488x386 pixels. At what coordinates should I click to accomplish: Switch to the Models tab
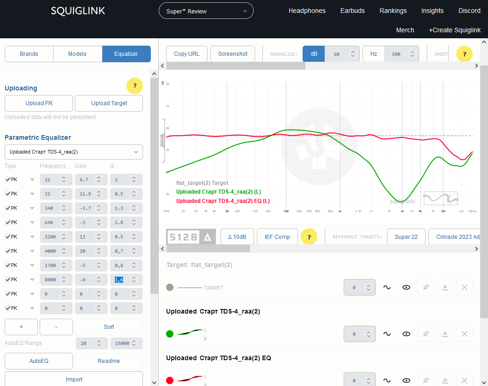click(77, 54)
